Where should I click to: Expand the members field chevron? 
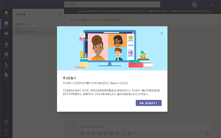pos(218,20)
